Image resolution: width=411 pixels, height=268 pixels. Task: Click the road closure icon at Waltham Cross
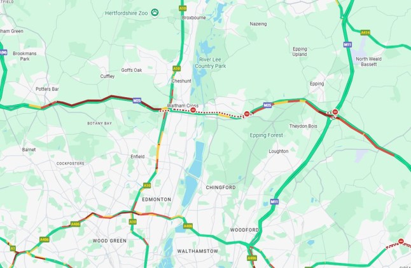point(193,110)
